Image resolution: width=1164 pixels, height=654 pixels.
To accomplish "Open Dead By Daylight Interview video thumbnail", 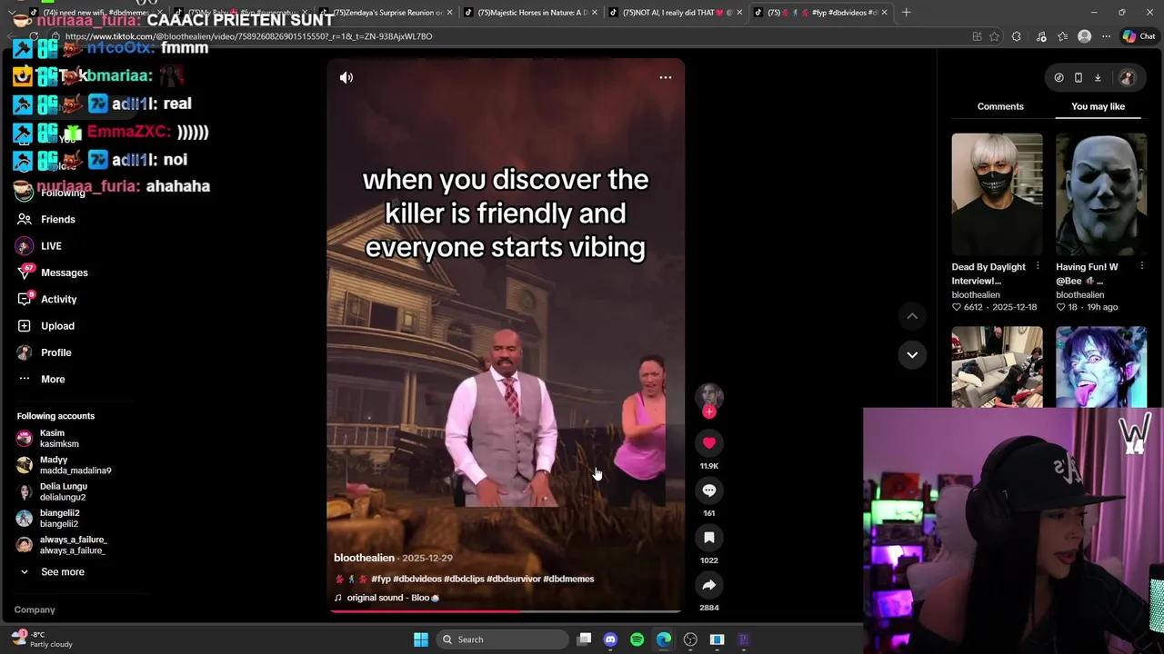I will [x=997, y=193].
